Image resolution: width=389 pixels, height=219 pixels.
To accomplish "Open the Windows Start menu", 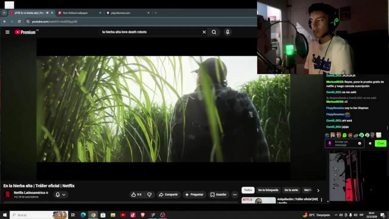I will 5,215.
